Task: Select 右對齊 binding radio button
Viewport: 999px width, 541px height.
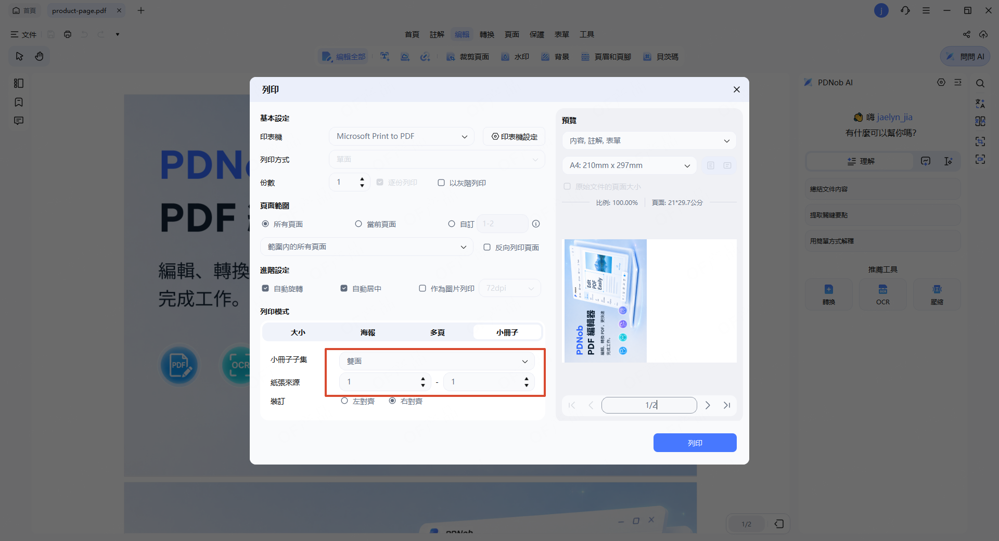Action: click(392, 401)
